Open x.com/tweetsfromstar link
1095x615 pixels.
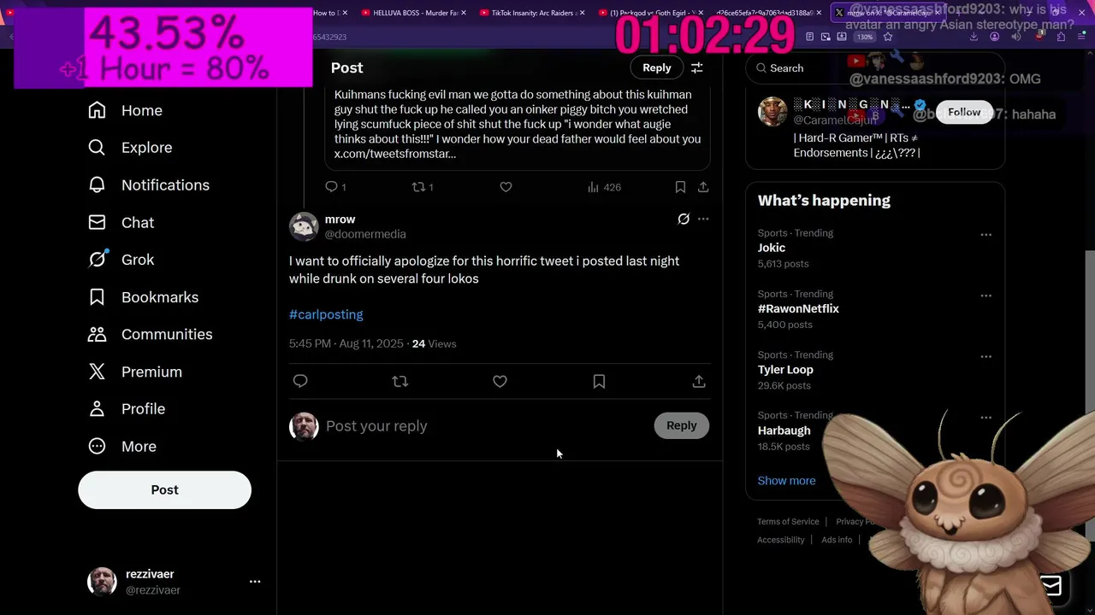point(394,154)
